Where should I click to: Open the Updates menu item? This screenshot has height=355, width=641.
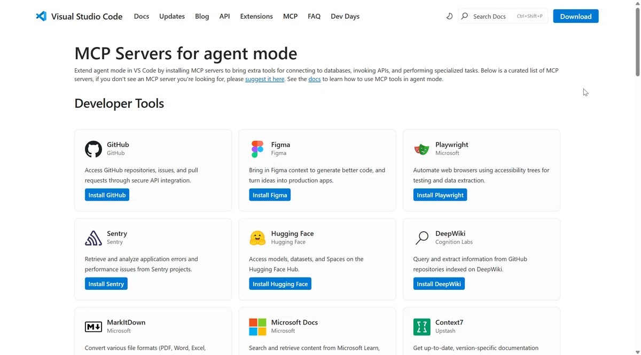tap(172, 16)
